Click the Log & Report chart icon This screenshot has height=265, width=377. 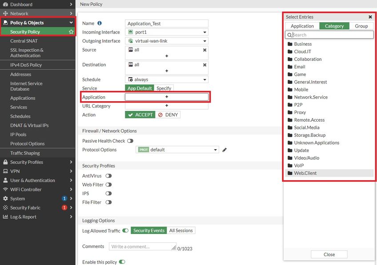(5, 217)
